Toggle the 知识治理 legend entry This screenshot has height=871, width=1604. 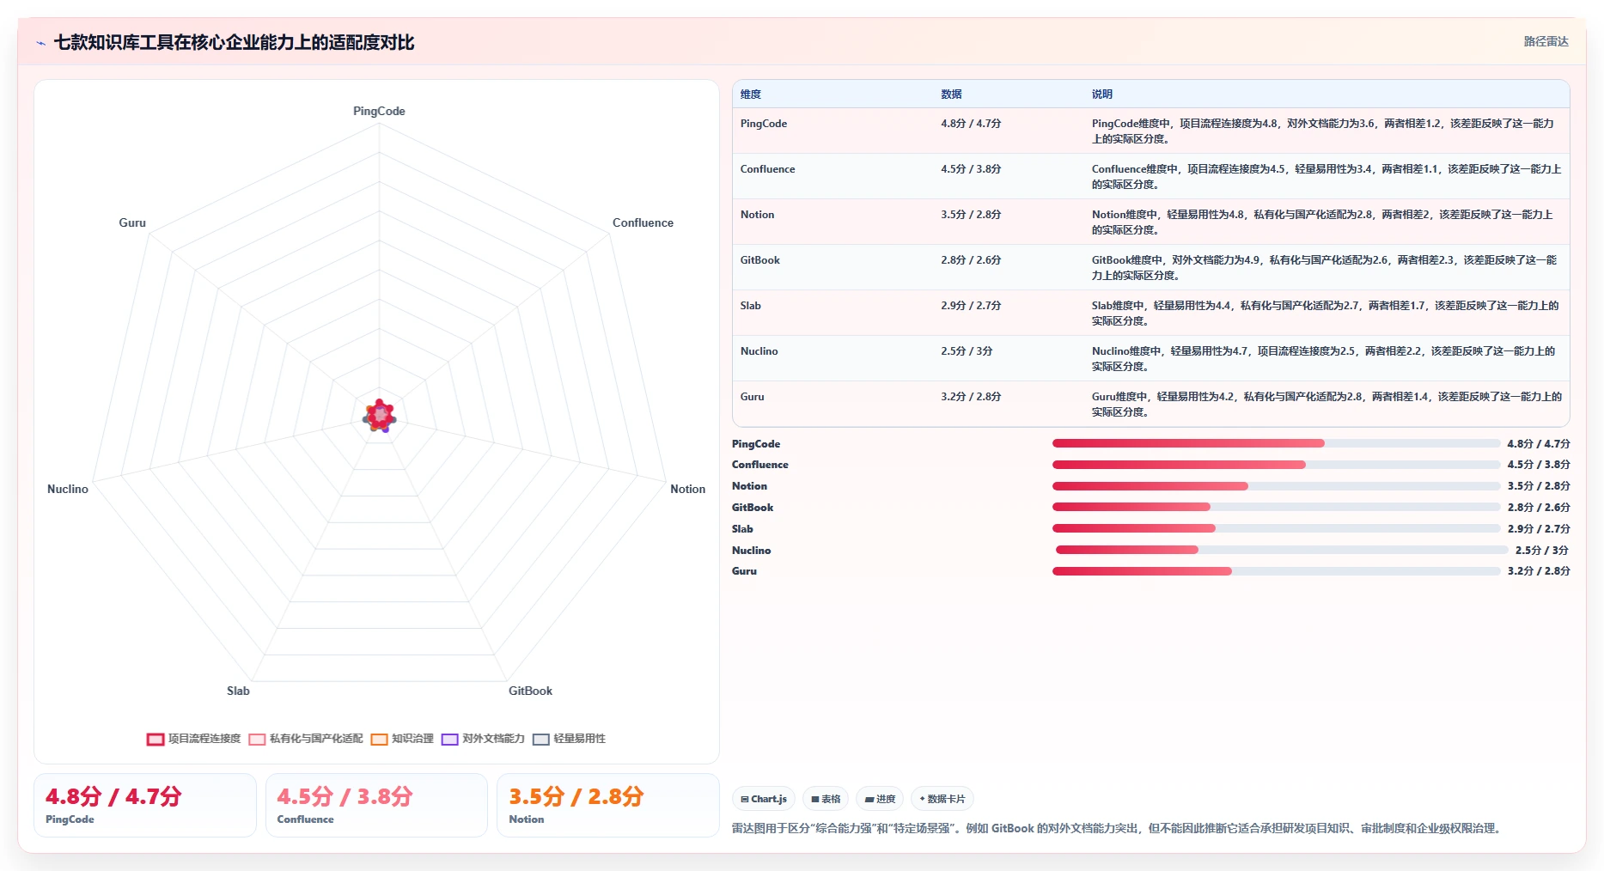(402, 739)
